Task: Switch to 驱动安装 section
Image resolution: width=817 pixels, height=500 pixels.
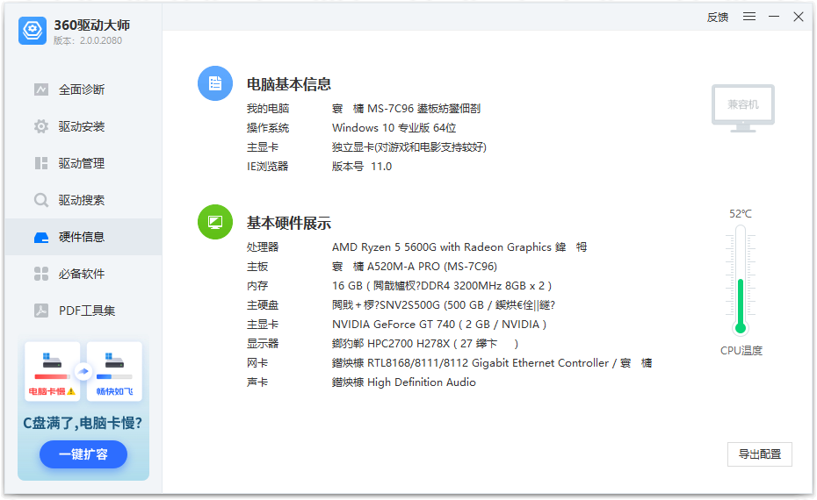Action: 82,126
